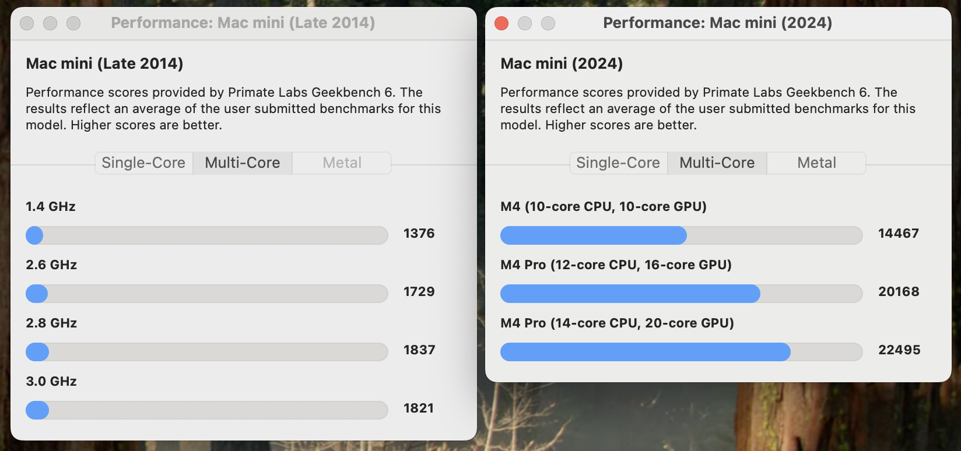Close the Mac mini (Late 2014) window
Screen dimensions: 961x451
coord(27,23)
